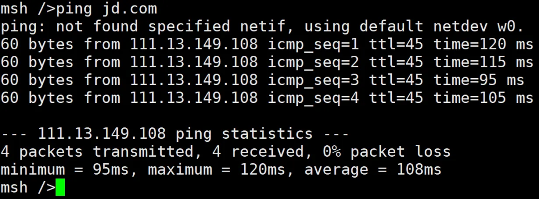This screenshot has width=539, height=199.
Task: Click the 'average = 108ms' value
Action: 373,170
